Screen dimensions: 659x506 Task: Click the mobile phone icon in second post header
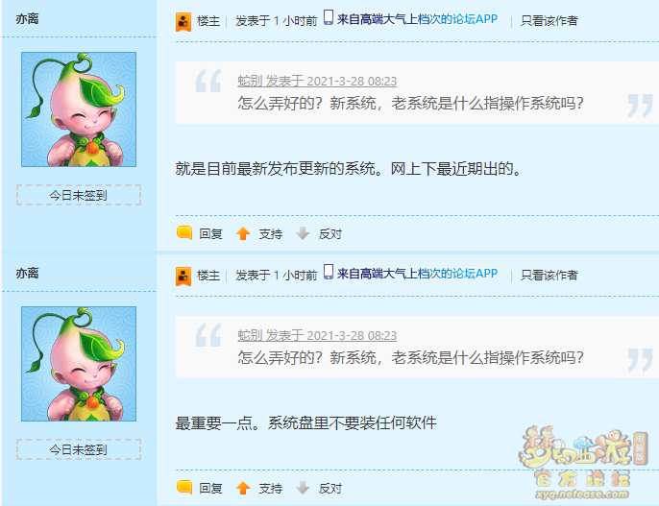[329, 272]
